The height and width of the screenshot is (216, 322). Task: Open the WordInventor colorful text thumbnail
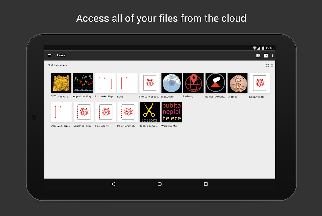tap(171, 112)
